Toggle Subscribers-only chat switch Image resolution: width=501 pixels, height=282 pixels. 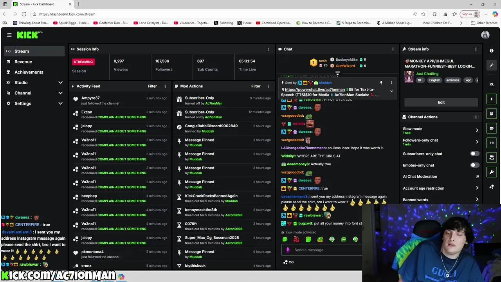474,154
